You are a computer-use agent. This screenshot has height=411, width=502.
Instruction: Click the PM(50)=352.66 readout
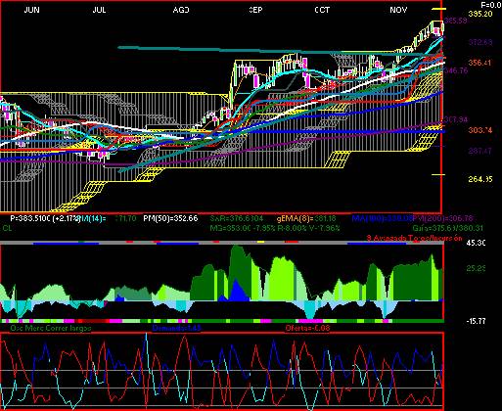(170, 218)
